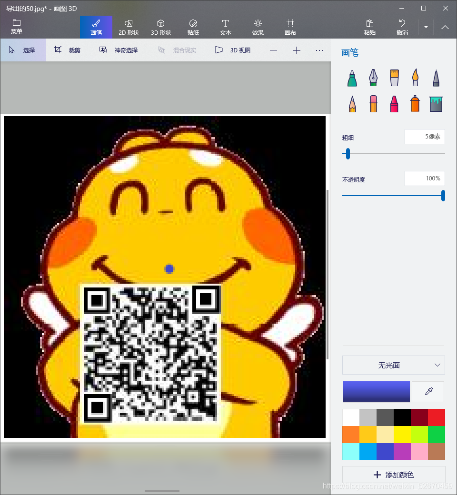
Task: Select the green marker brush
Action: (x=352, y=78)
